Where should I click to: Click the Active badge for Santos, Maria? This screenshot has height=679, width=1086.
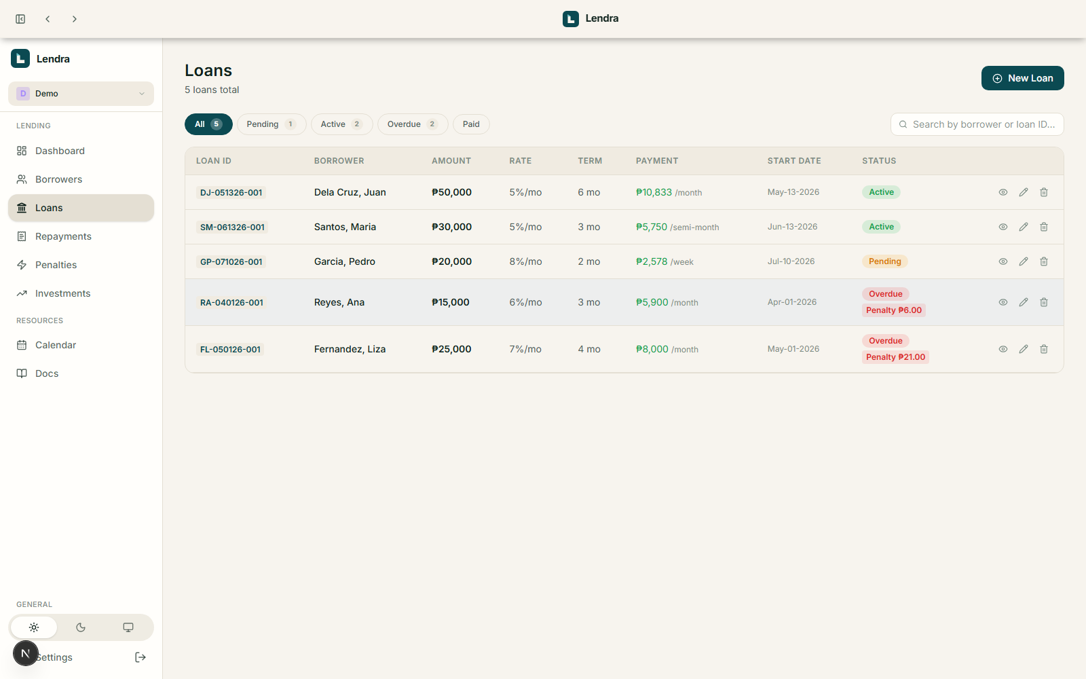pos(882,227)
